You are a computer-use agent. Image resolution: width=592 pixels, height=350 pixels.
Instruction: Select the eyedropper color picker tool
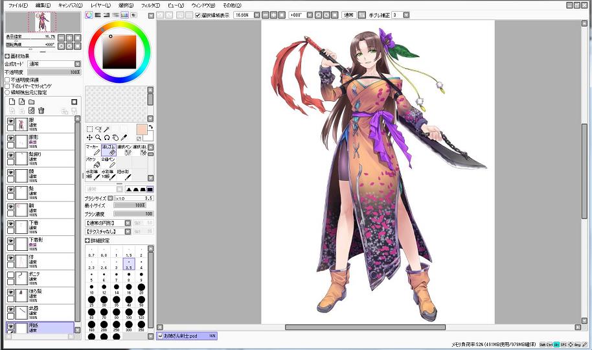124,137
